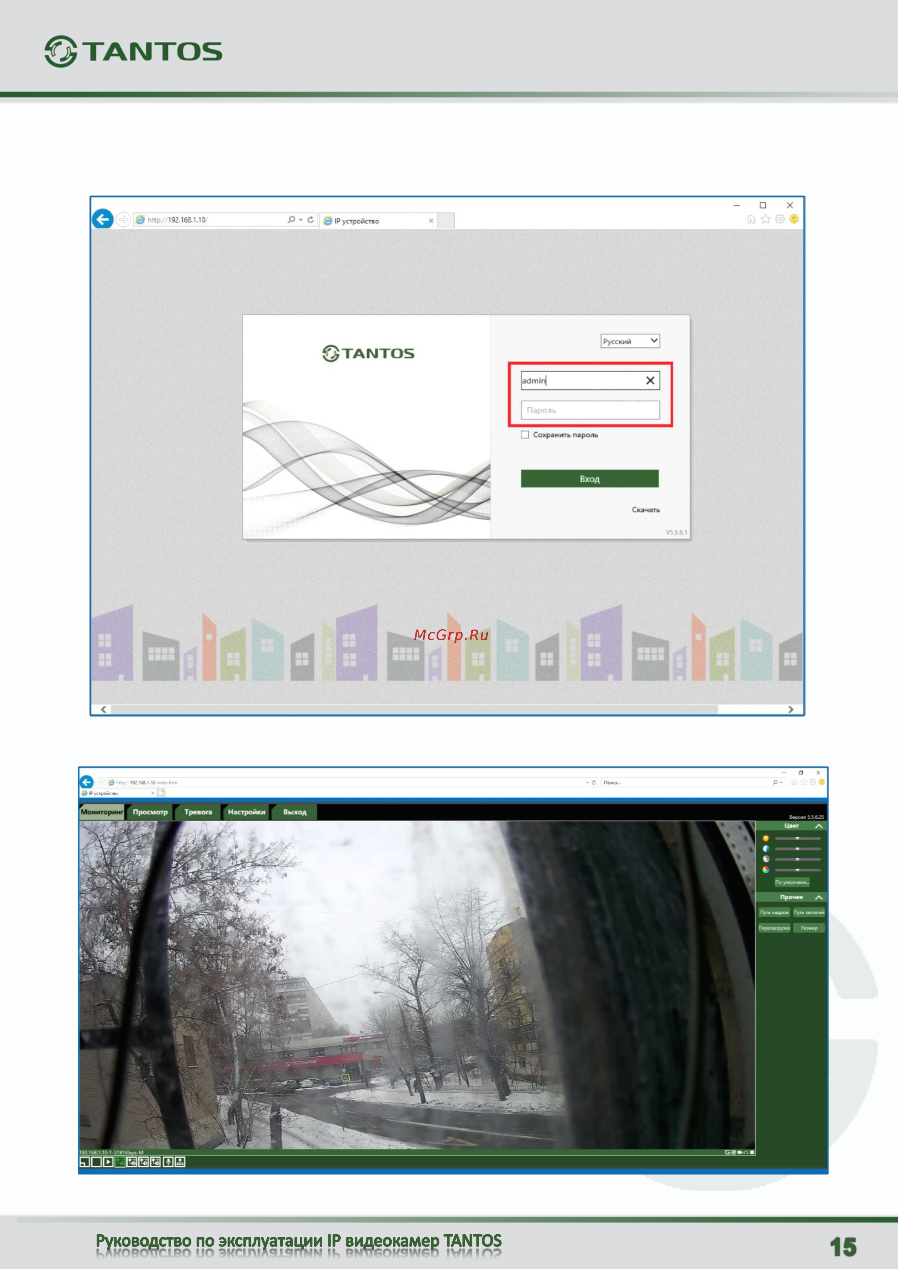
Task: Click the stop square in bottom toolbar
Action: (x=97, y=1162)
